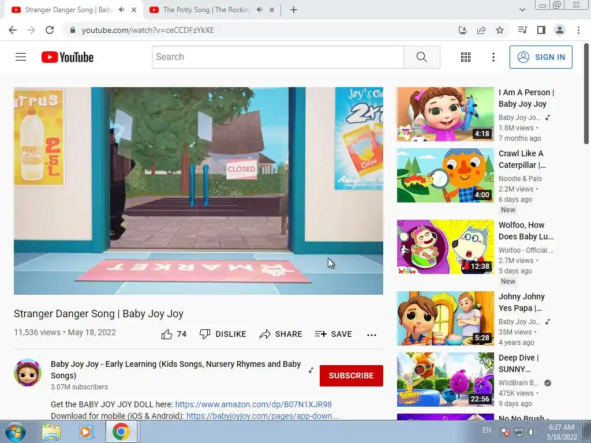
Task: Mute audio on Stranger Danger tab
Action: (121, 10)
